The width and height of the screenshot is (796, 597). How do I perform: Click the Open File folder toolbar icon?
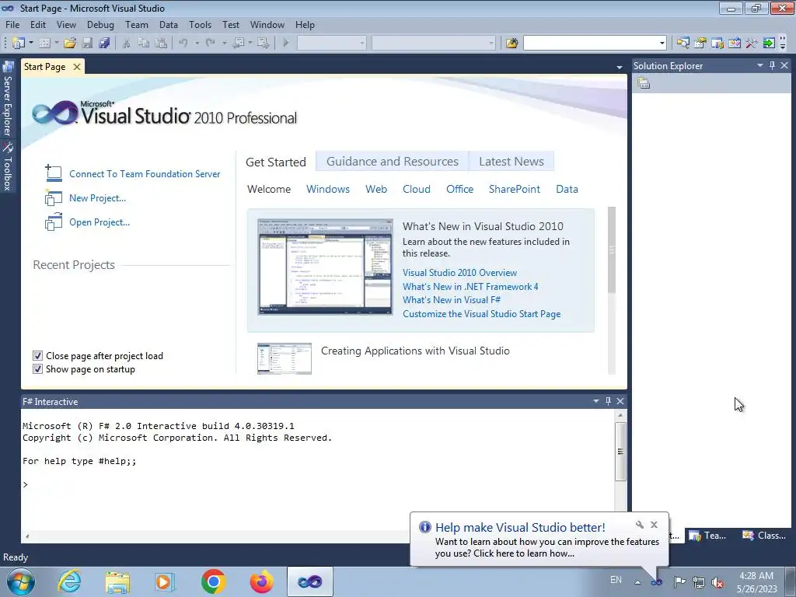click(x=70, y=44)
